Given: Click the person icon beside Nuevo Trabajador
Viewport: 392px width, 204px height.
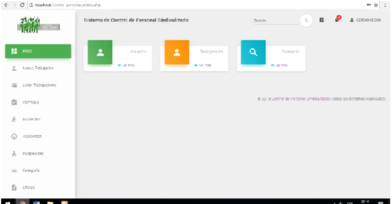Looking at the screenshot, I should 14,68.
